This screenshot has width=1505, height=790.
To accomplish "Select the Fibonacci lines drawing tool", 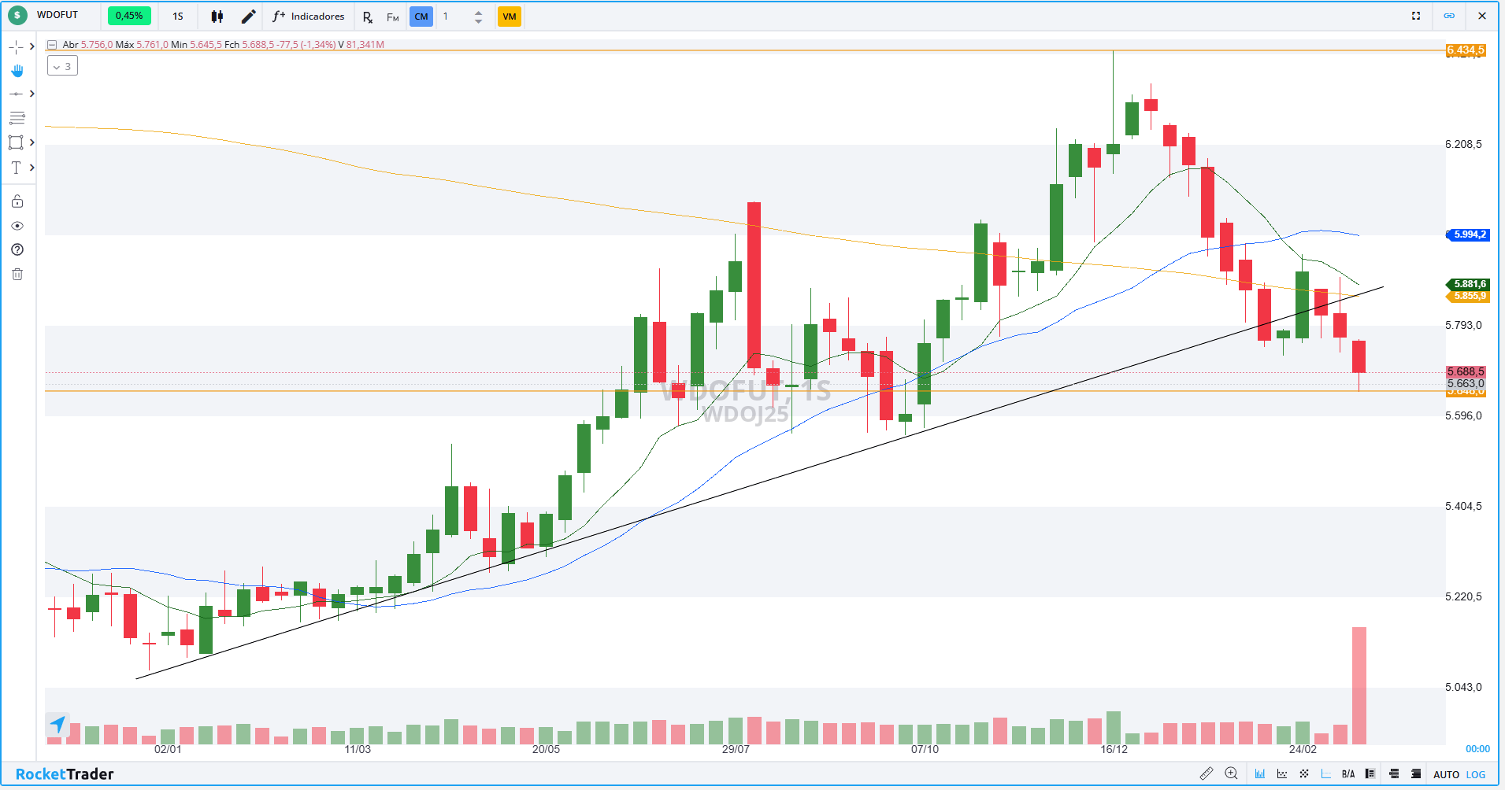I will 17,119.
